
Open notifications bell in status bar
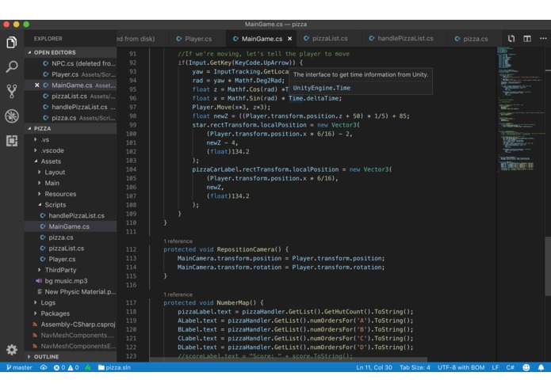click(541, 367)
